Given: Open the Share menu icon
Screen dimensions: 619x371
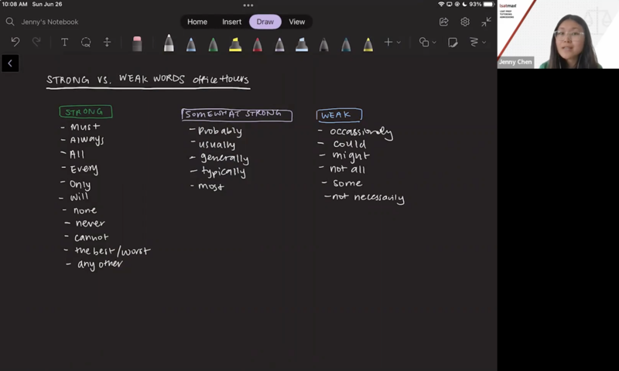Looking at the screenshot, I should 444,22.
